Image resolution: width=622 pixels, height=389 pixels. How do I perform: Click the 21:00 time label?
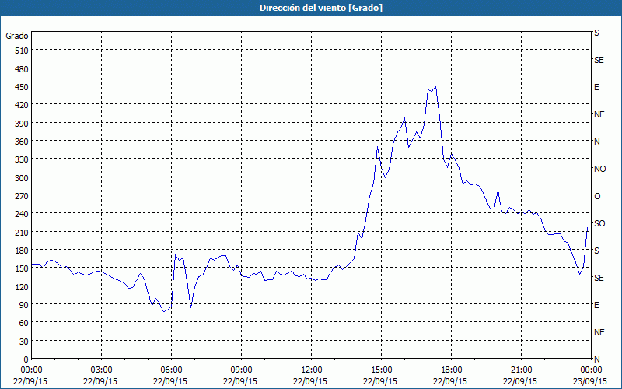point(521,370)
